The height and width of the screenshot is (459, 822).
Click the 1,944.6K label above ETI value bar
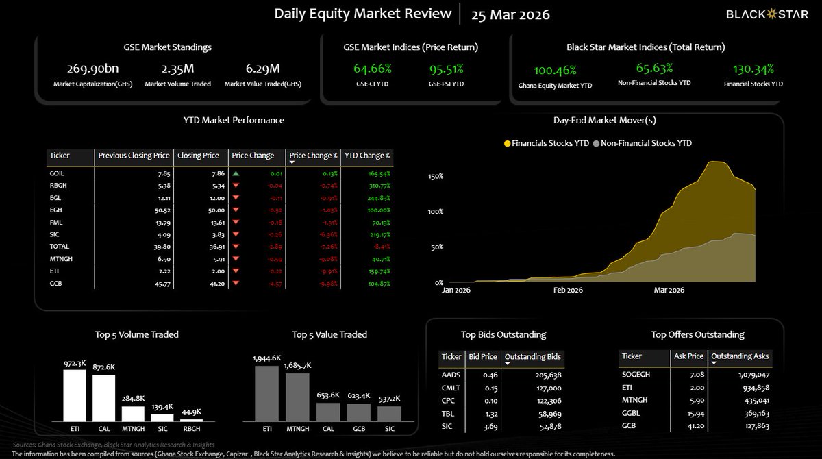pyautogui.click(x=266, y=358)
